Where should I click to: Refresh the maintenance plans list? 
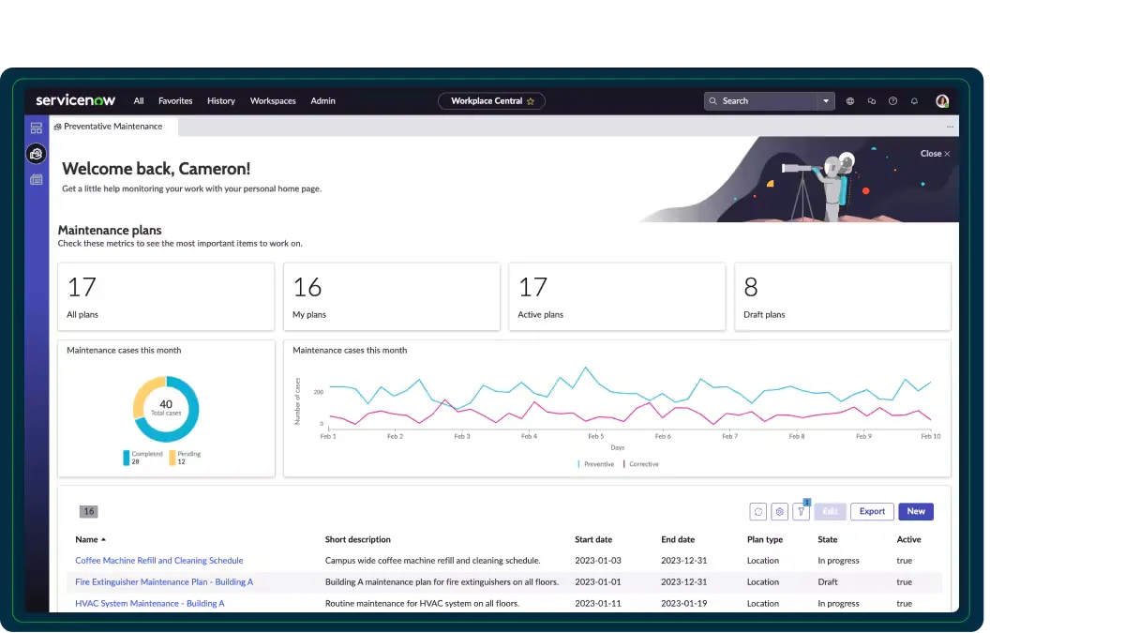pyautogui.click(x=758, y=511)
